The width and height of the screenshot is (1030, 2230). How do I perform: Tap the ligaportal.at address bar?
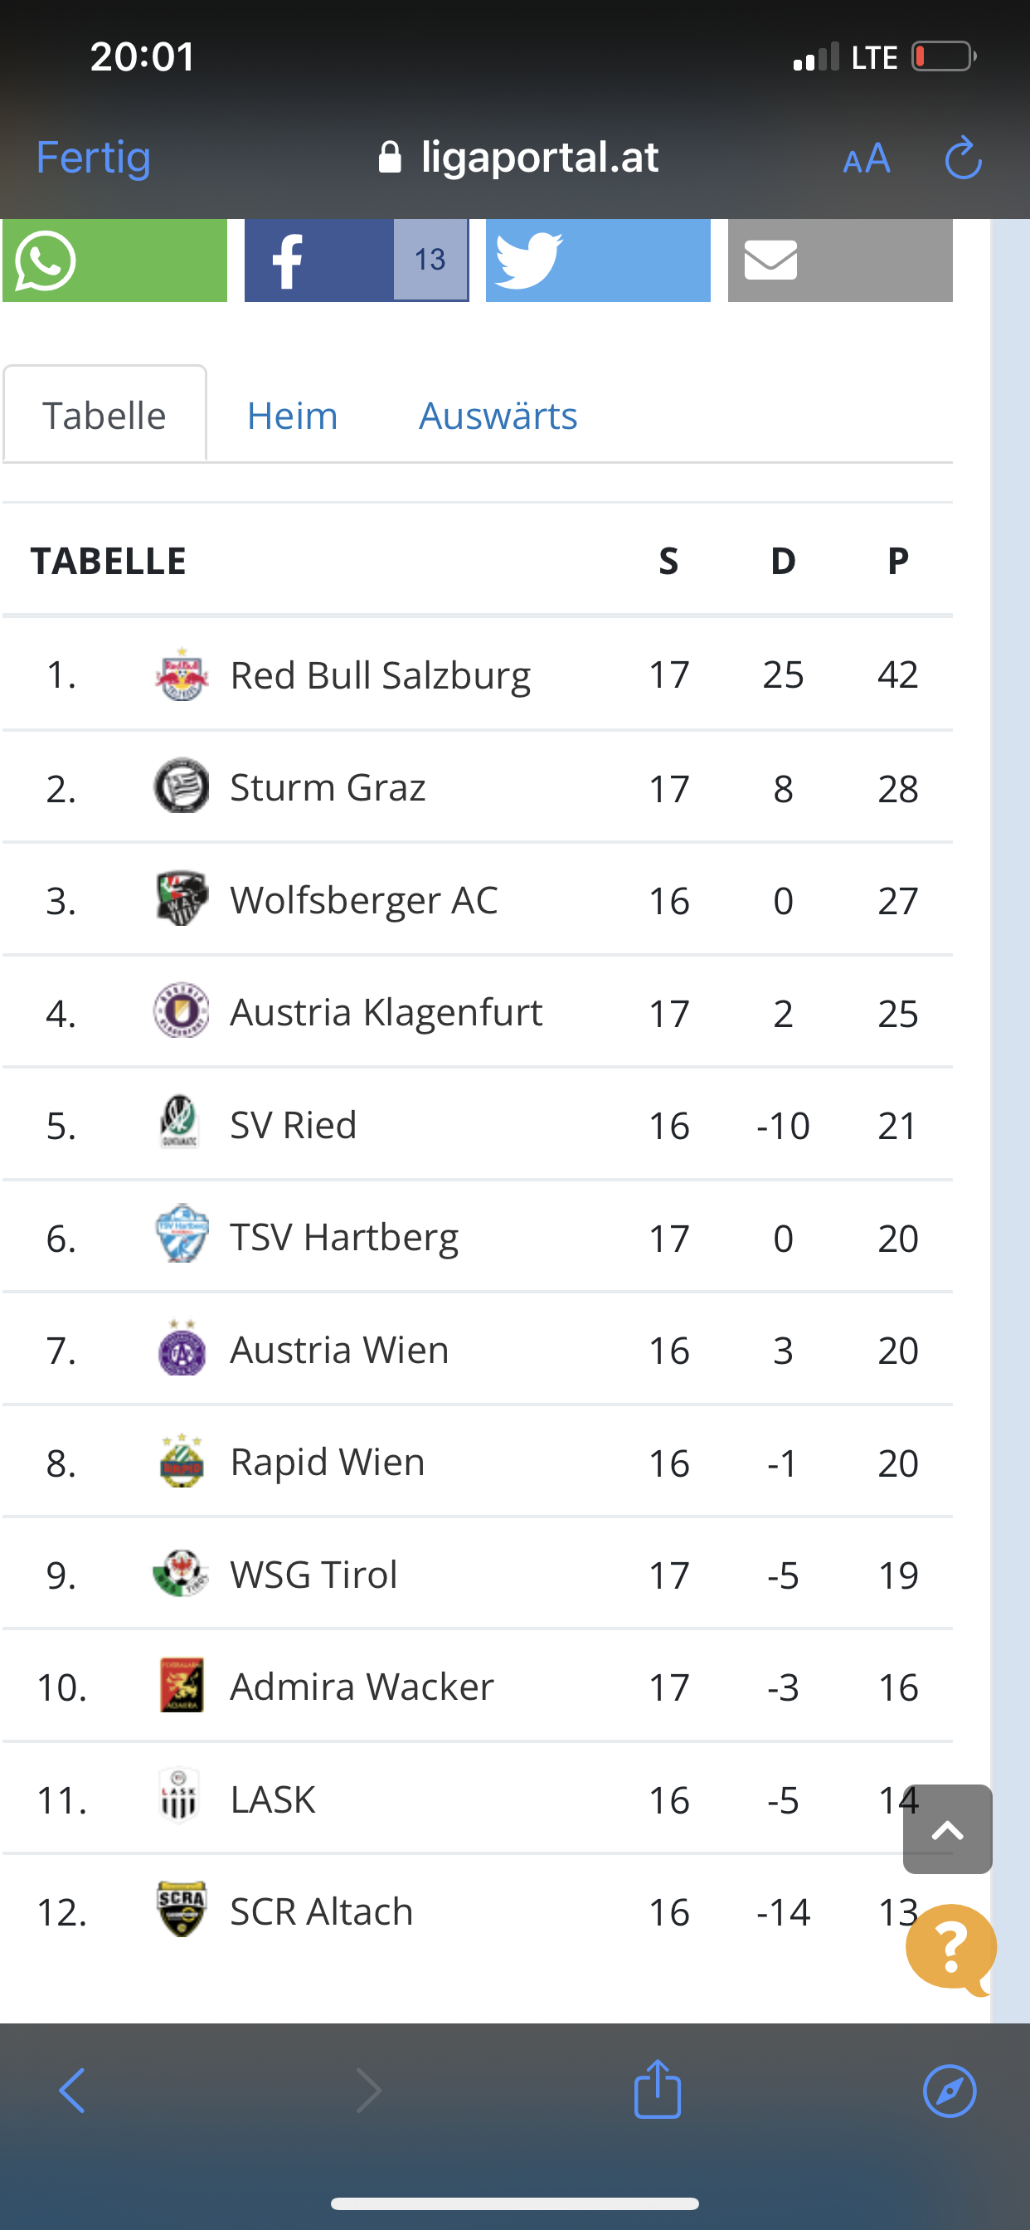click(x=517, y=158)
